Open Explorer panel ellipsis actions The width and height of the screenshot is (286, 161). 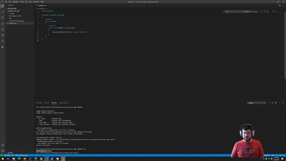click(x=31, y=5)
